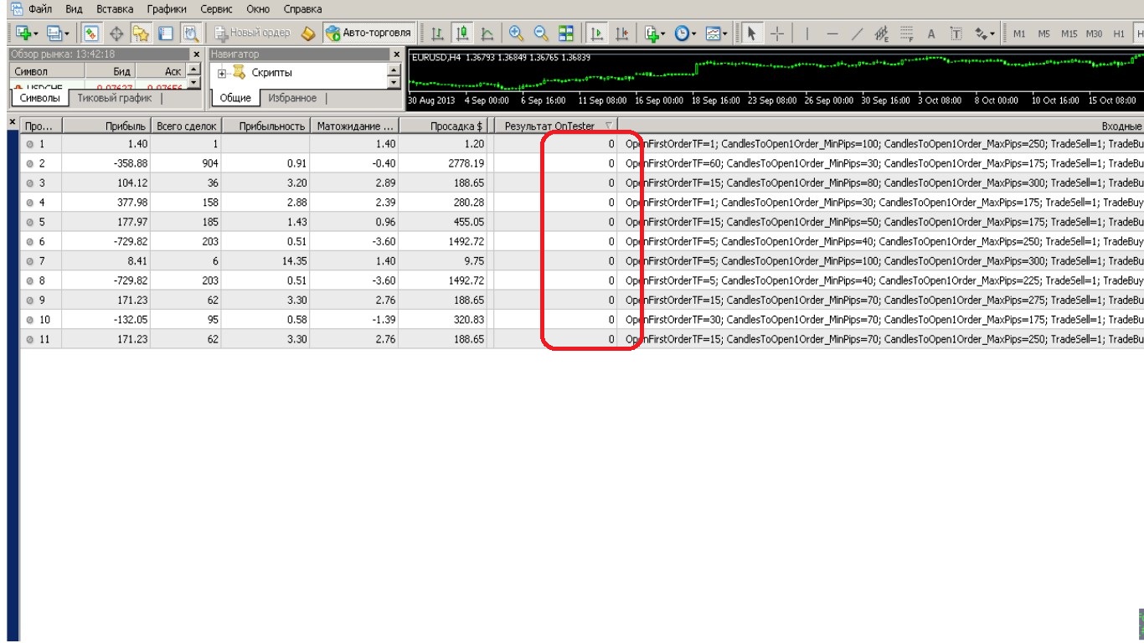1144x643 pixels.
Task: Select the Trendline drawing tool
Action: click(857, 33)
